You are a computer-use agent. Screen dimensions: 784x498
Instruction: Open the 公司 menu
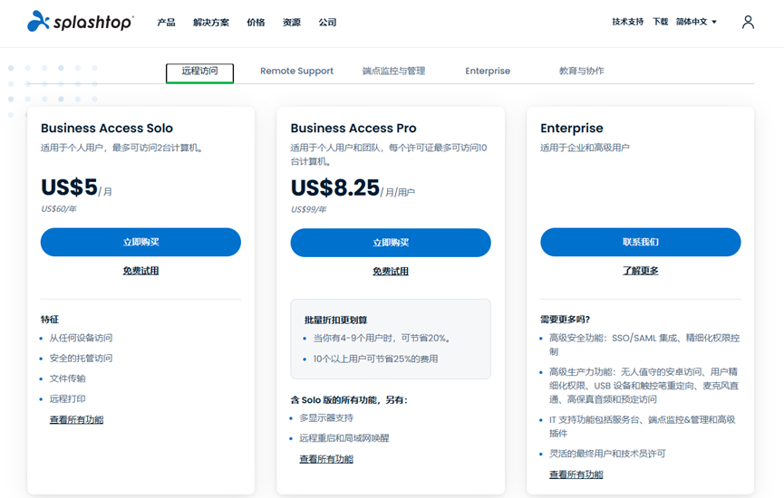click(327, 23)
